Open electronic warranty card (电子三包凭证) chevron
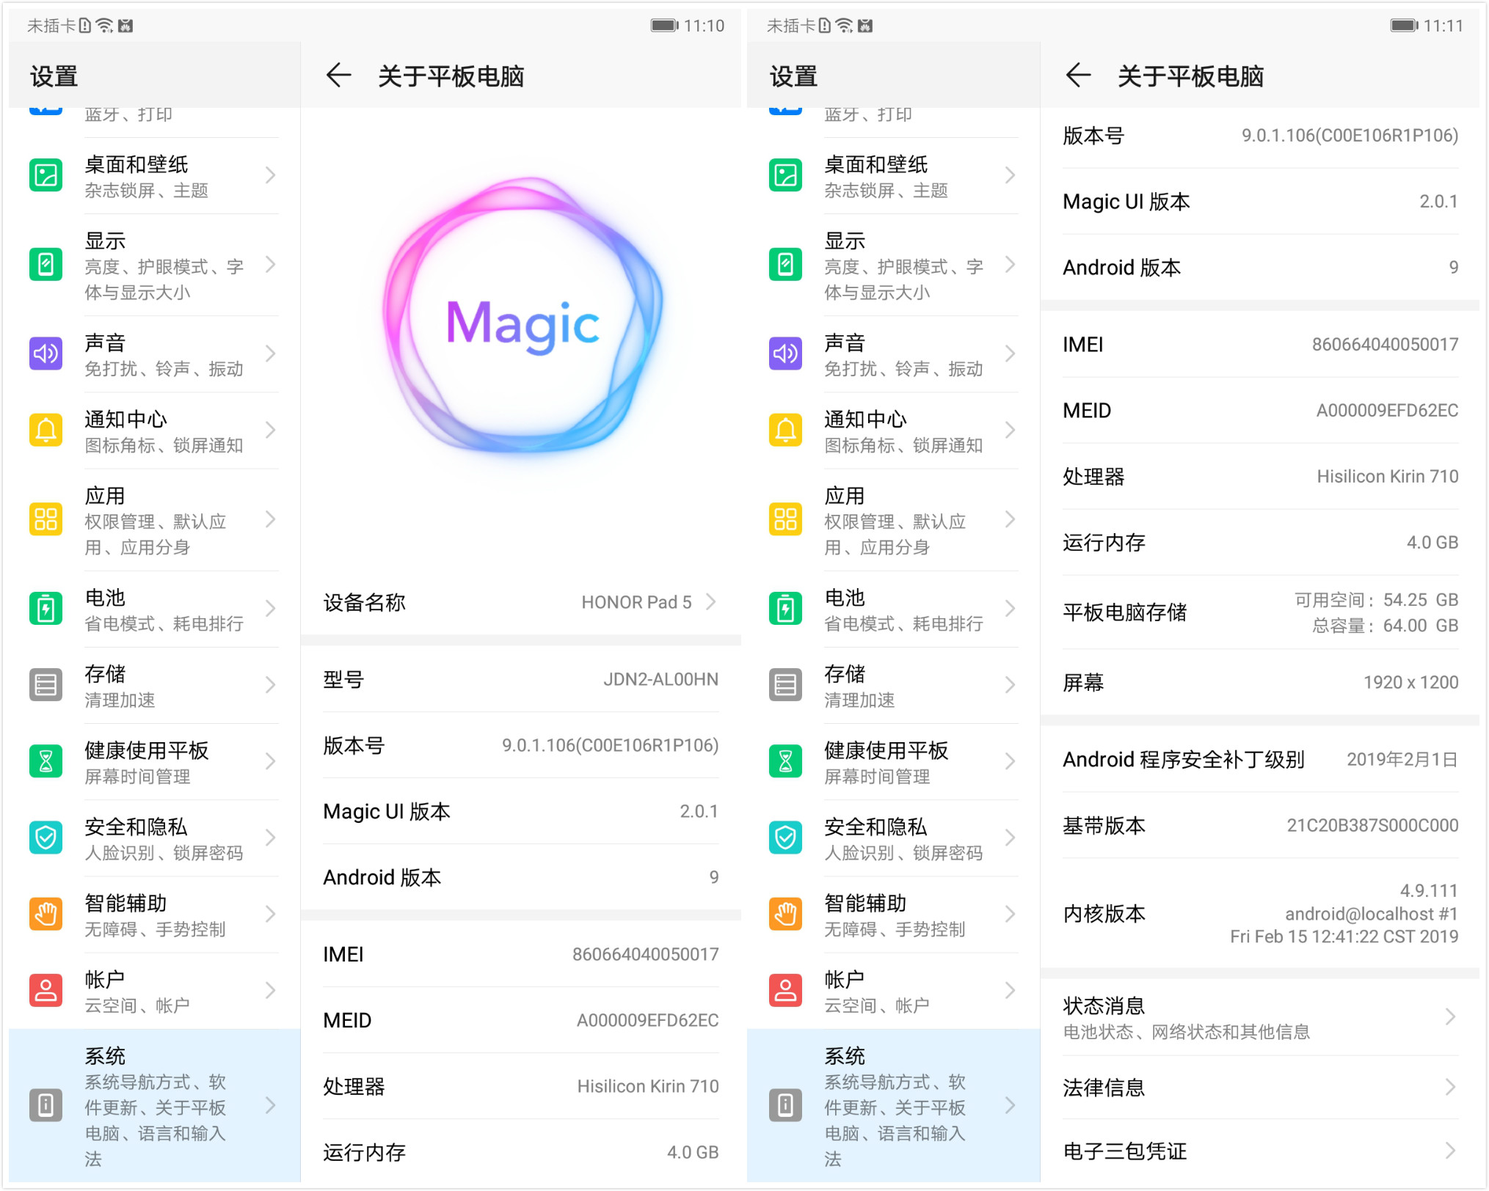This screenshot has height=1191, width=1489. [1450, 1151]
